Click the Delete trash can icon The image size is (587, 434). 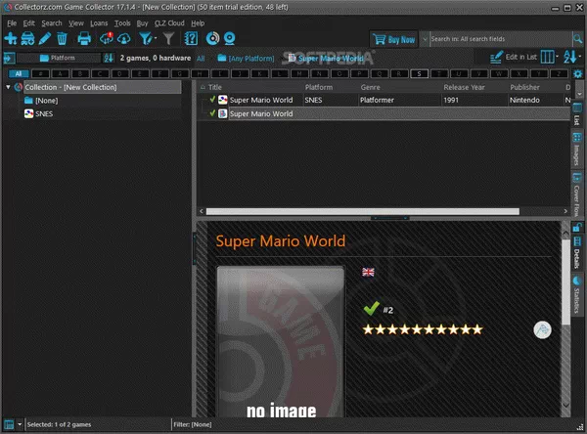coord(63,39)
